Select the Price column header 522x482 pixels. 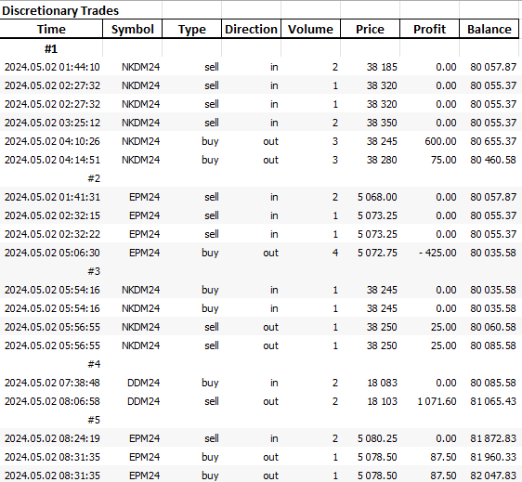coord(370,29)
